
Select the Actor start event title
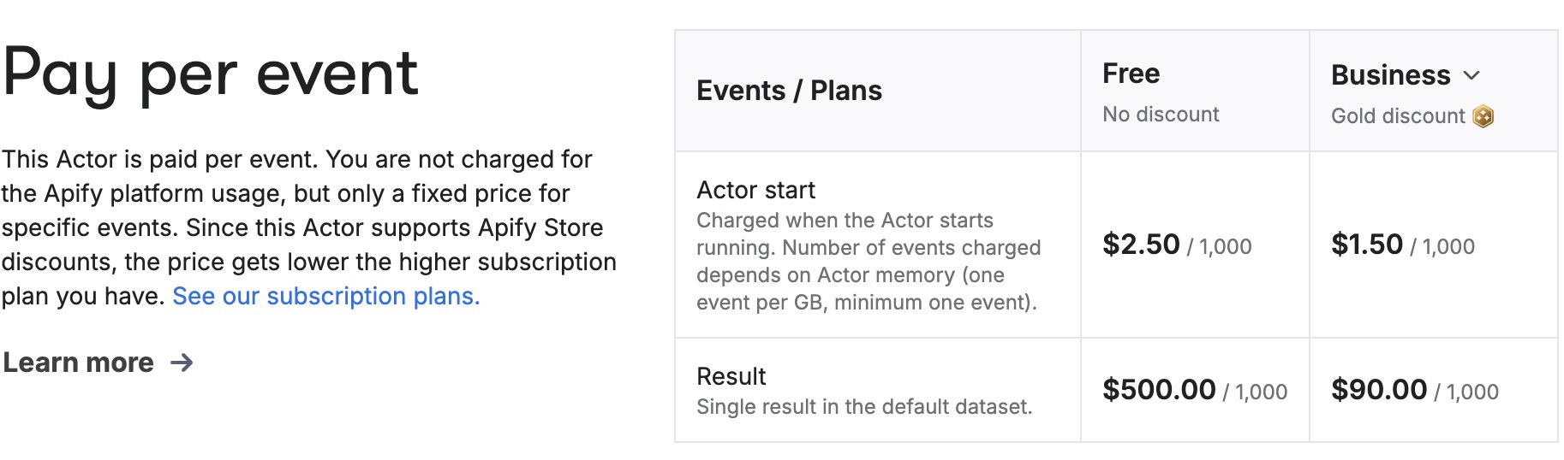[x=755, y=190]
